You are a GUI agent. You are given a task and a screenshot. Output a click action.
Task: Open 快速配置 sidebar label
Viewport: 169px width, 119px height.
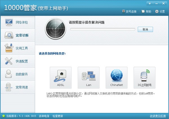22,61
